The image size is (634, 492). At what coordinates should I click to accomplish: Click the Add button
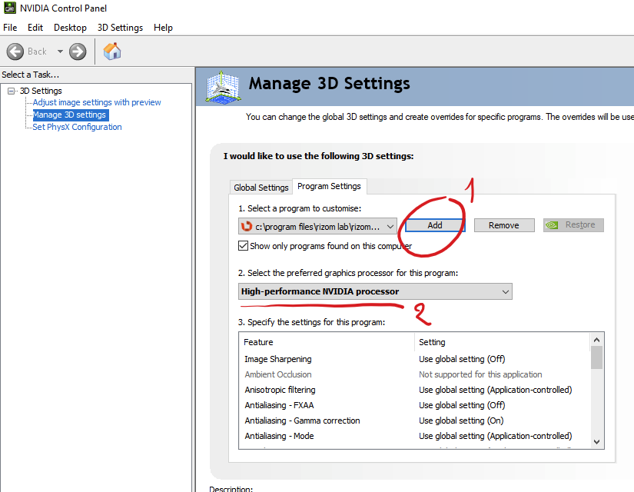point(435,225)
